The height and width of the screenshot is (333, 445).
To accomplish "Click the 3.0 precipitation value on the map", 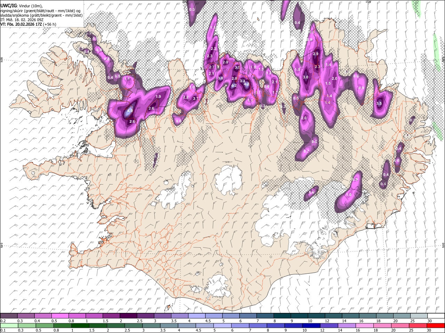I will (x=306, y=77).
